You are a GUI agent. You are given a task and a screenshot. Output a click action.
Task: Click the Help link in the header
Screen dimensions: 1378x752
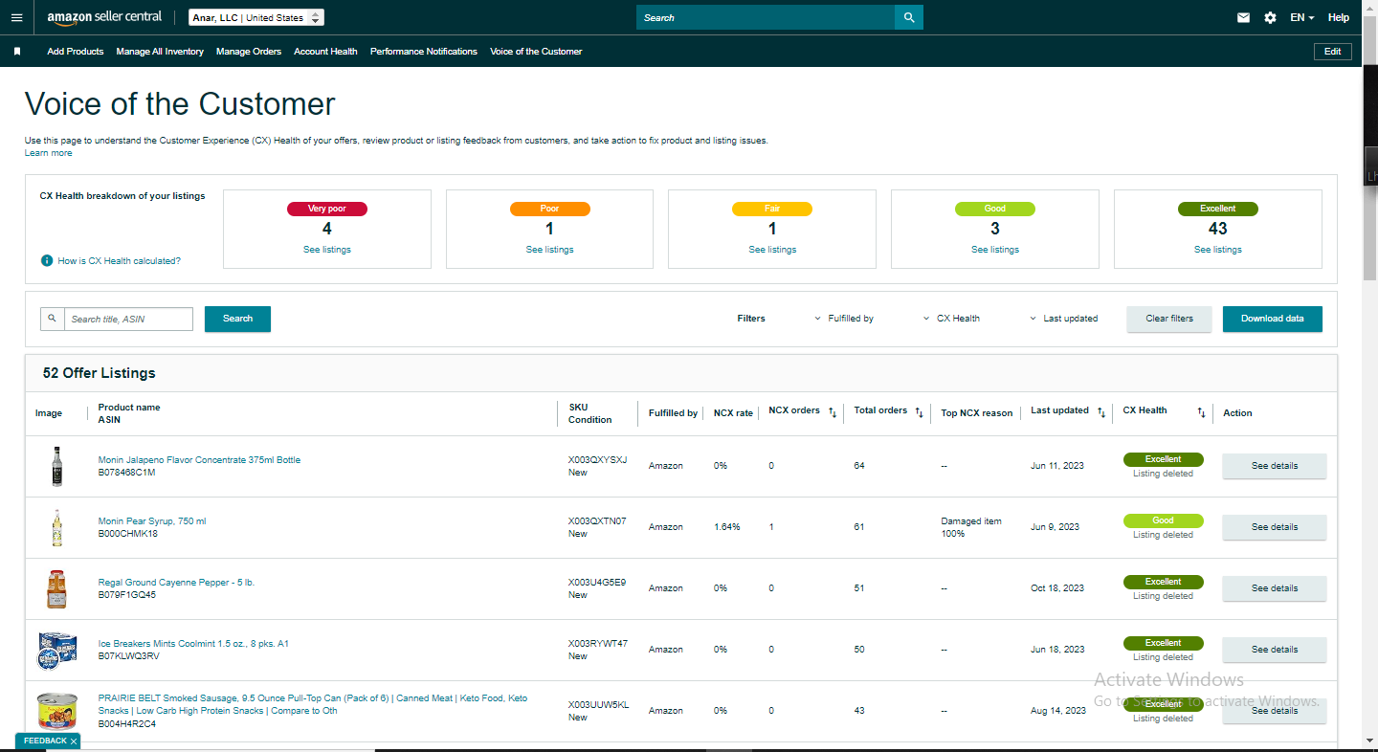coord(1339,17)
